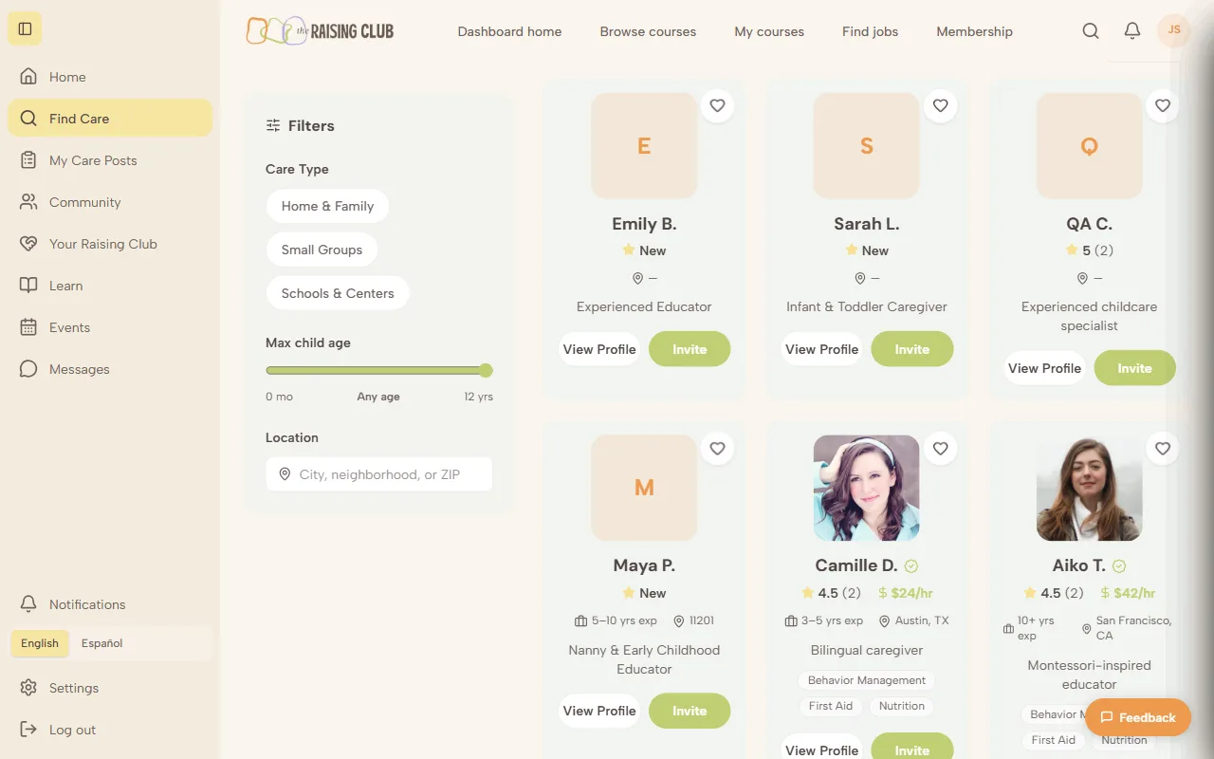Click The Raising Club logo
The image size is (1214, 759).
pos(320,30)
